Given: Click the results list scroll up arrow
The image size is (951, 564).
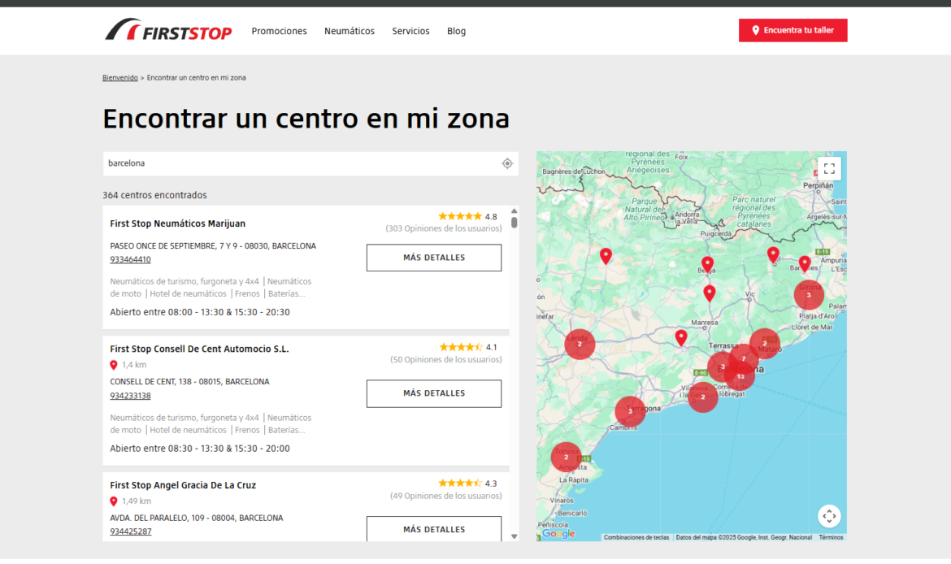Looking at the screenshot, I should coord(515,211).
